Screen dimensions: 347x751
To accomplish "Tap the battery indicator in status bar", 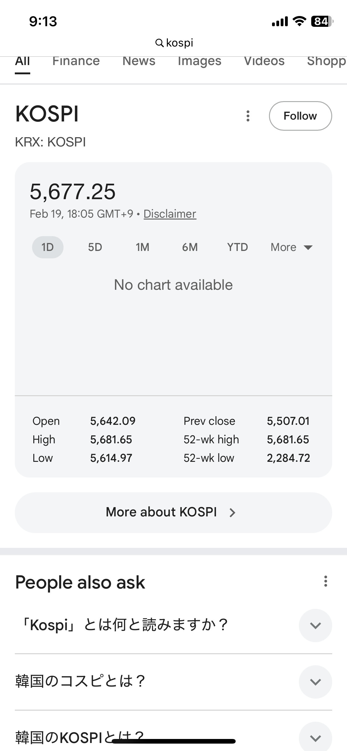I will pos(322,21).
